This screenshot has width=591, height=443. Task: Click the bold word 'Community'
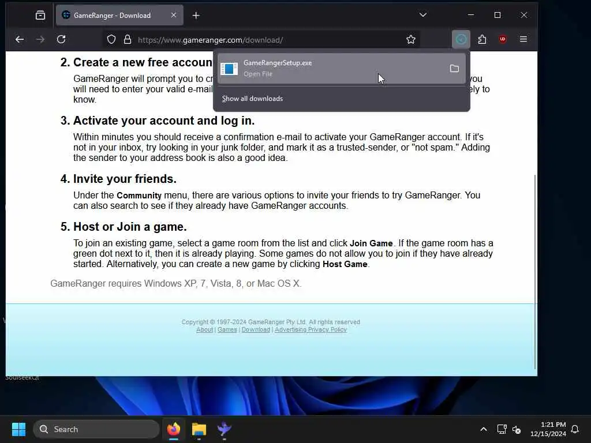coord(139,196)
